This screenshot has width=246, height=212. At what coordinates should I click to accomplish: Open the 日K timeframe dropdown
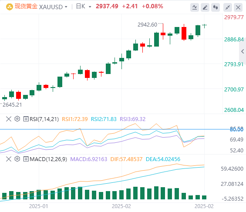[x=84, y=7]
